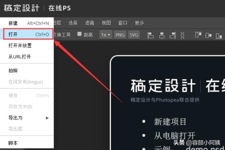This screenshot has width=225, height=150.
Task: Select 打开并放置 menu entry
Action: coord(27,45)
